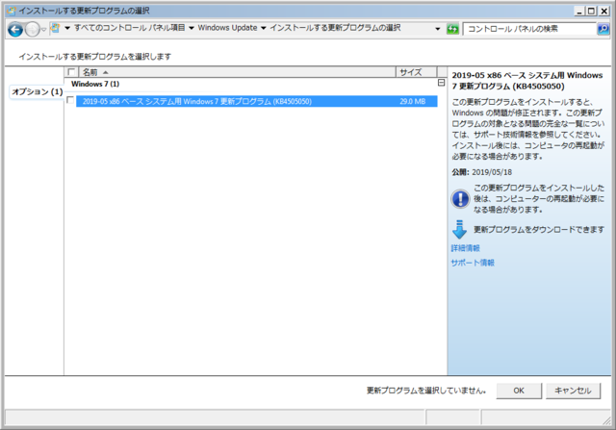Expand arrow after すべてのコントロール パネル項目

coord(192,28)
